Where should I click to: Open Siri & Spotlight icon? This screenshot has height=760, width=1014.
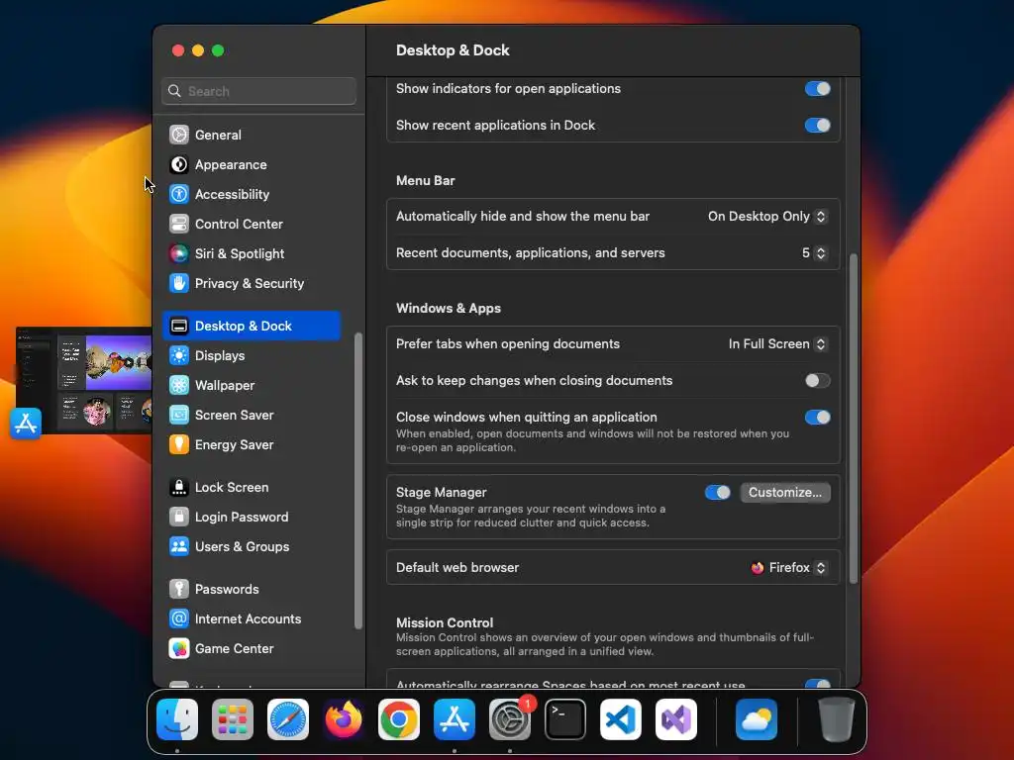tap(179, 253)
